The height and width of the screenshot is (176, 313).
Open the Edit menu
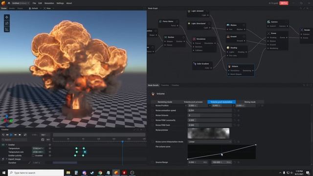(40, 3)
